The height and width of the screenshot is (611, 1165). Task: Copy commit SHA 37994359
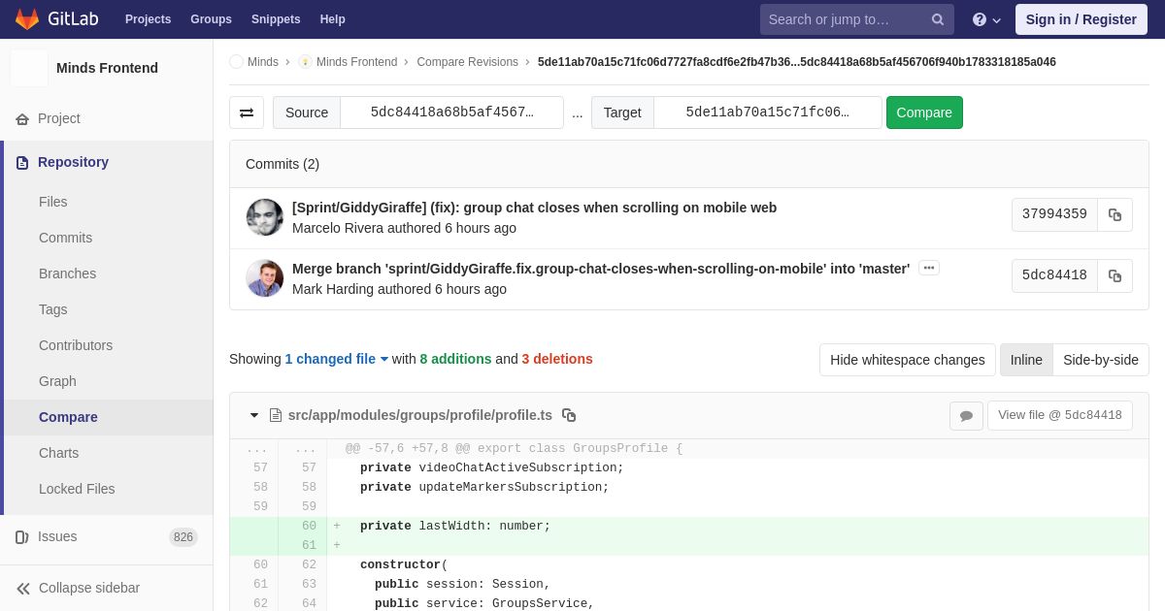(1115, 214)
